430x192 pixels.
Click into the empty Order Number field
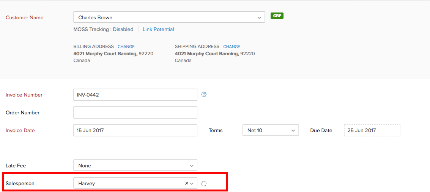(135, 112)
